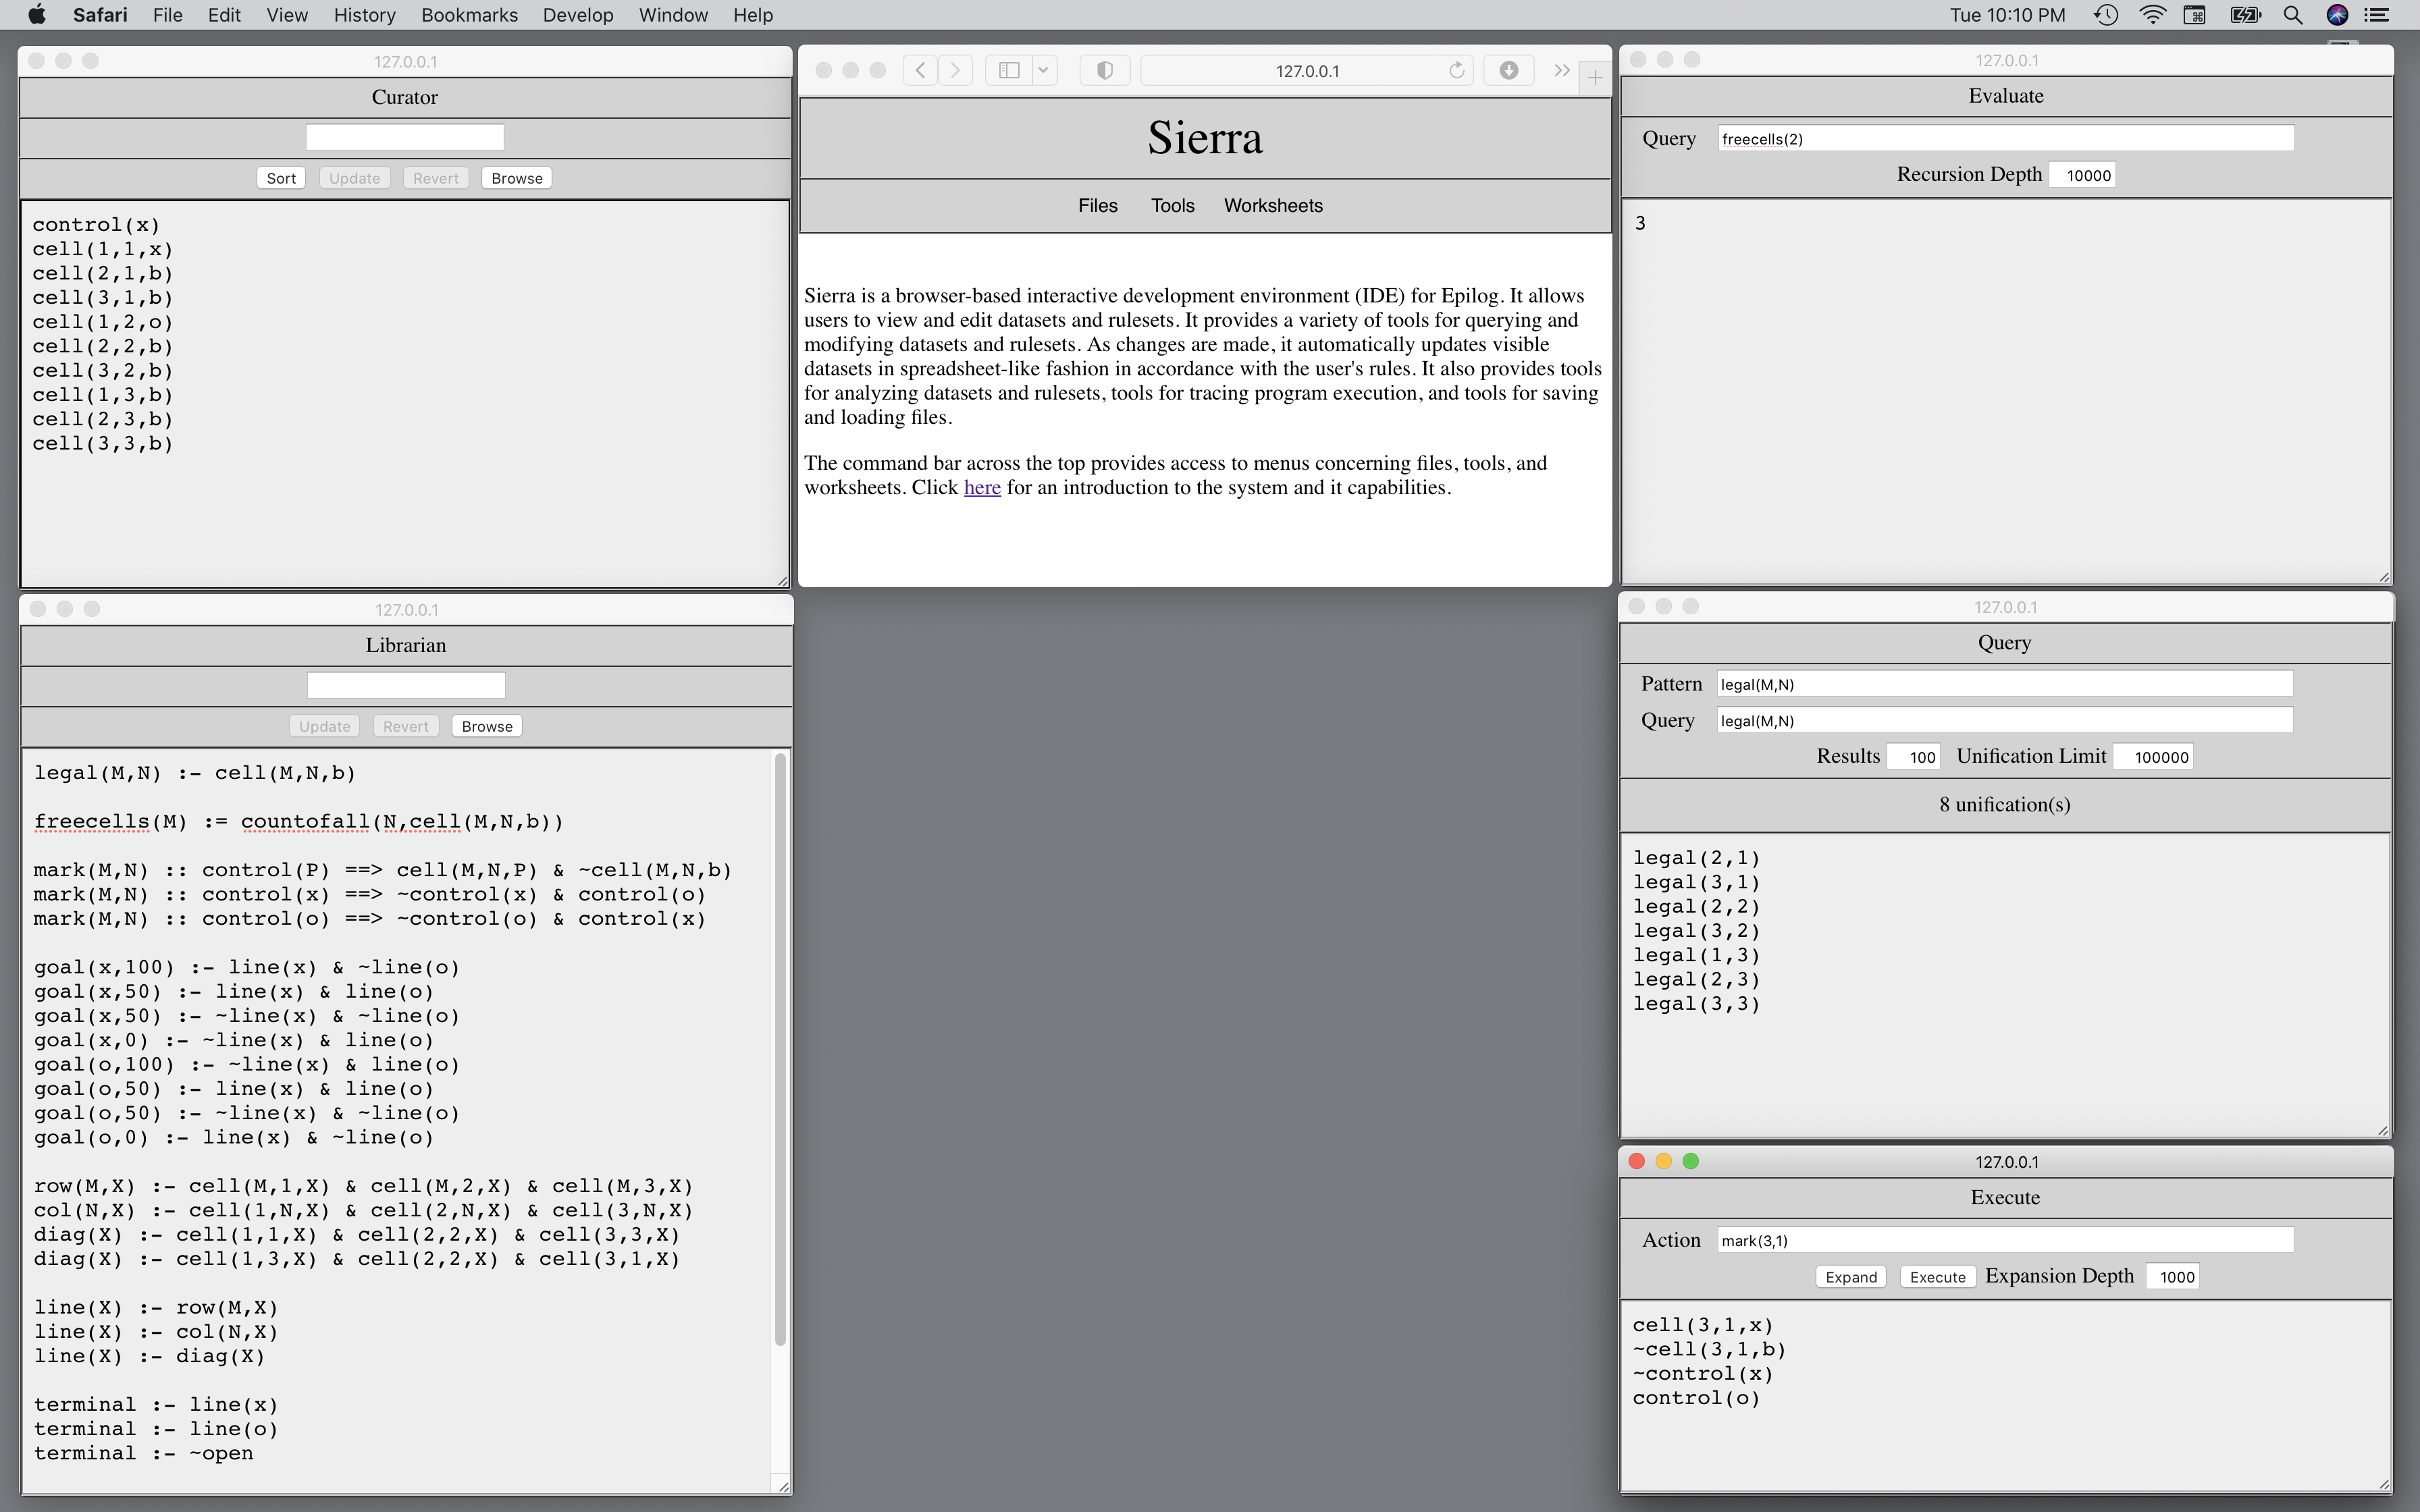Open the Worksheets menu in Sierra
2420x1512 pixels.
click(x=1272, y=205)
